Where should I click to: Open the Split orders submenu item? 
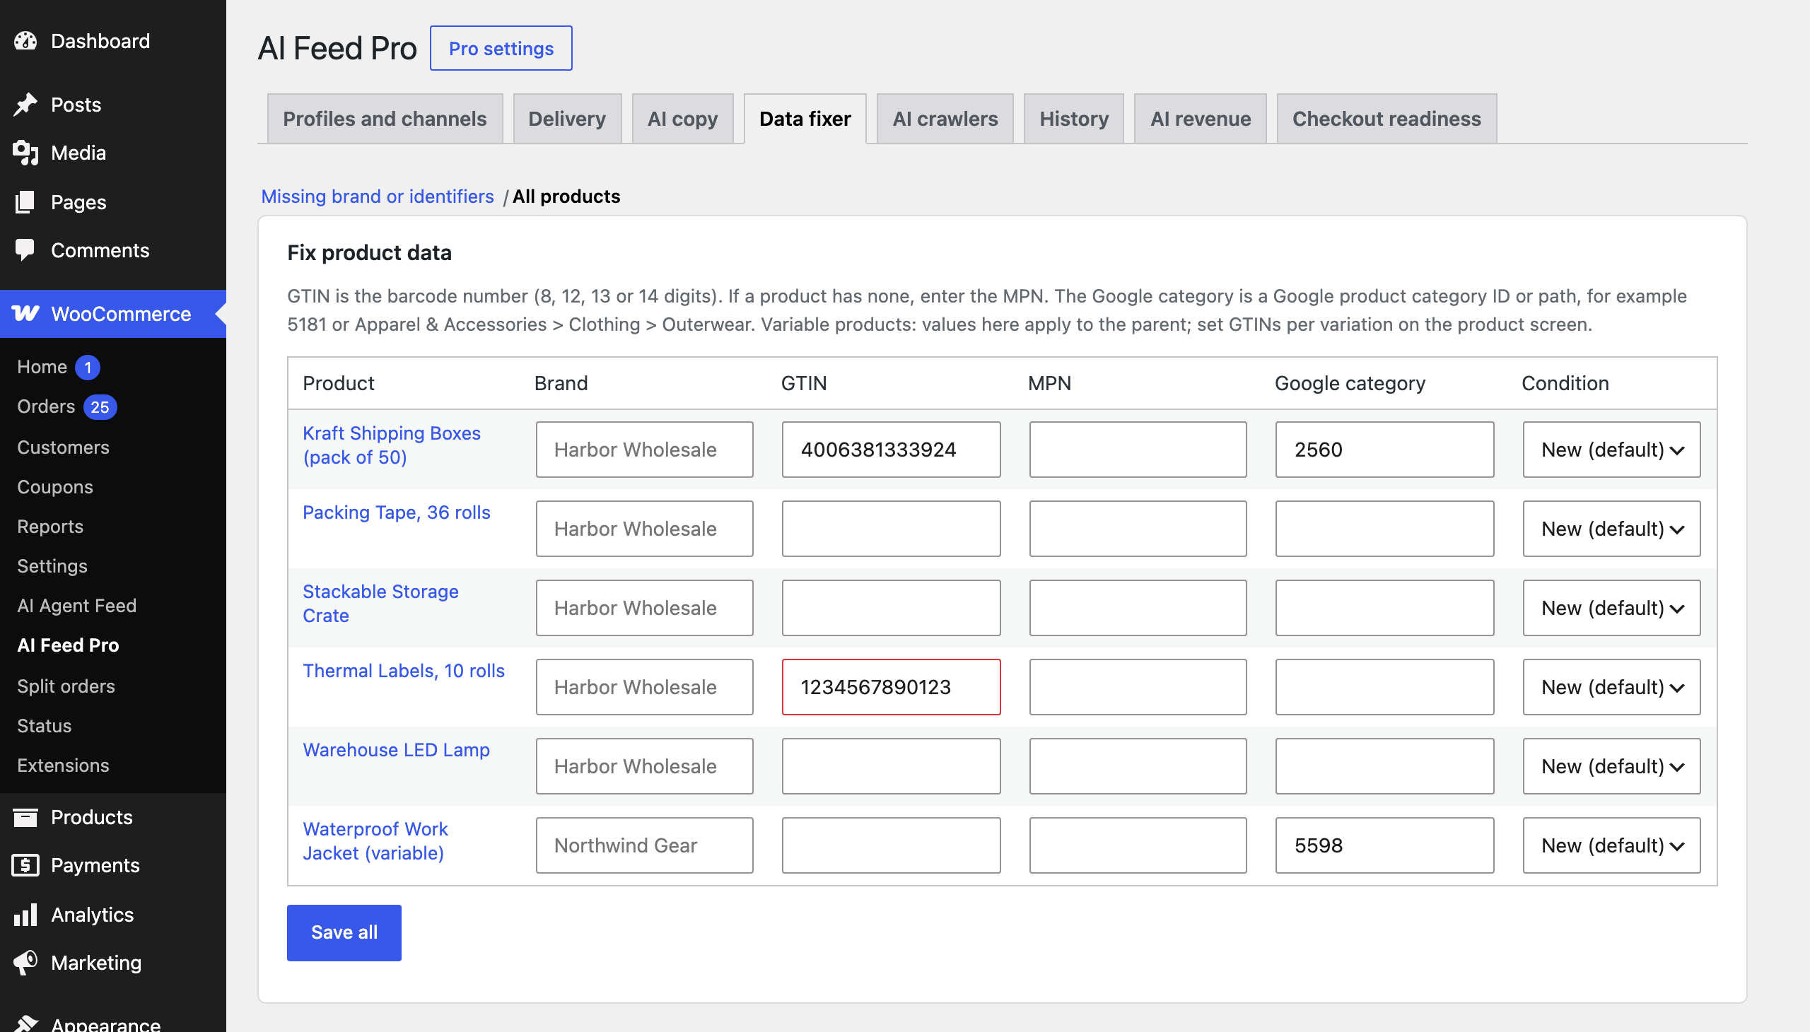pyautogui.click(x=66, y=686)
